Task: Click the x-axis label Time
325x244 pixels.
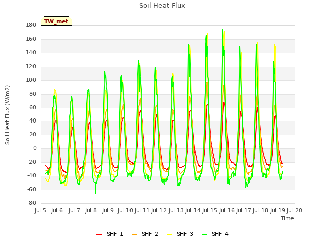Action: coord(287,218)
